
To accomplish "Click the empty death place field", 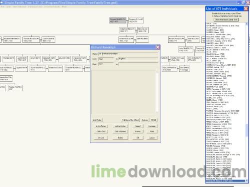I will pos(138,64).
